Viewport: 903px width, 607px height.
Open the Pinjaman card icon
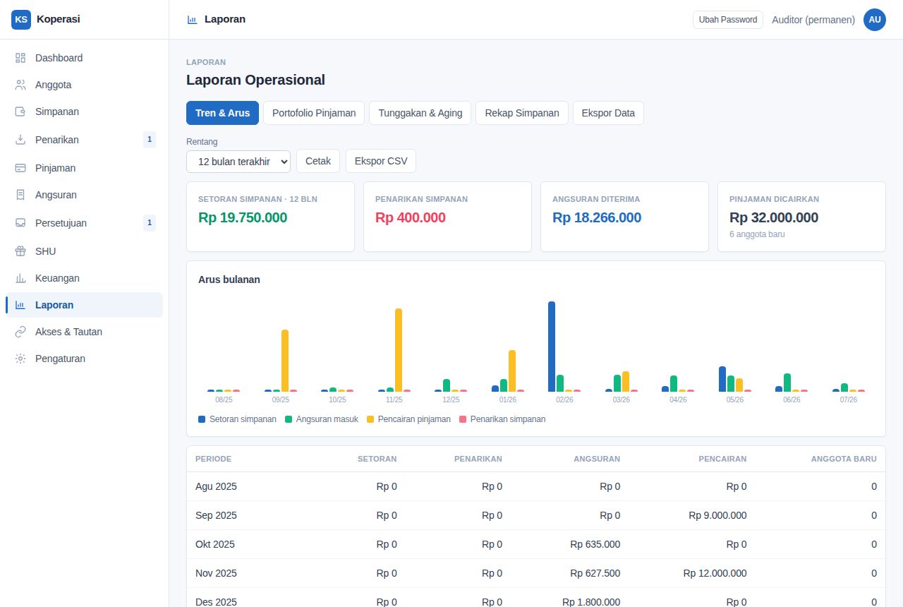[20, 168]
